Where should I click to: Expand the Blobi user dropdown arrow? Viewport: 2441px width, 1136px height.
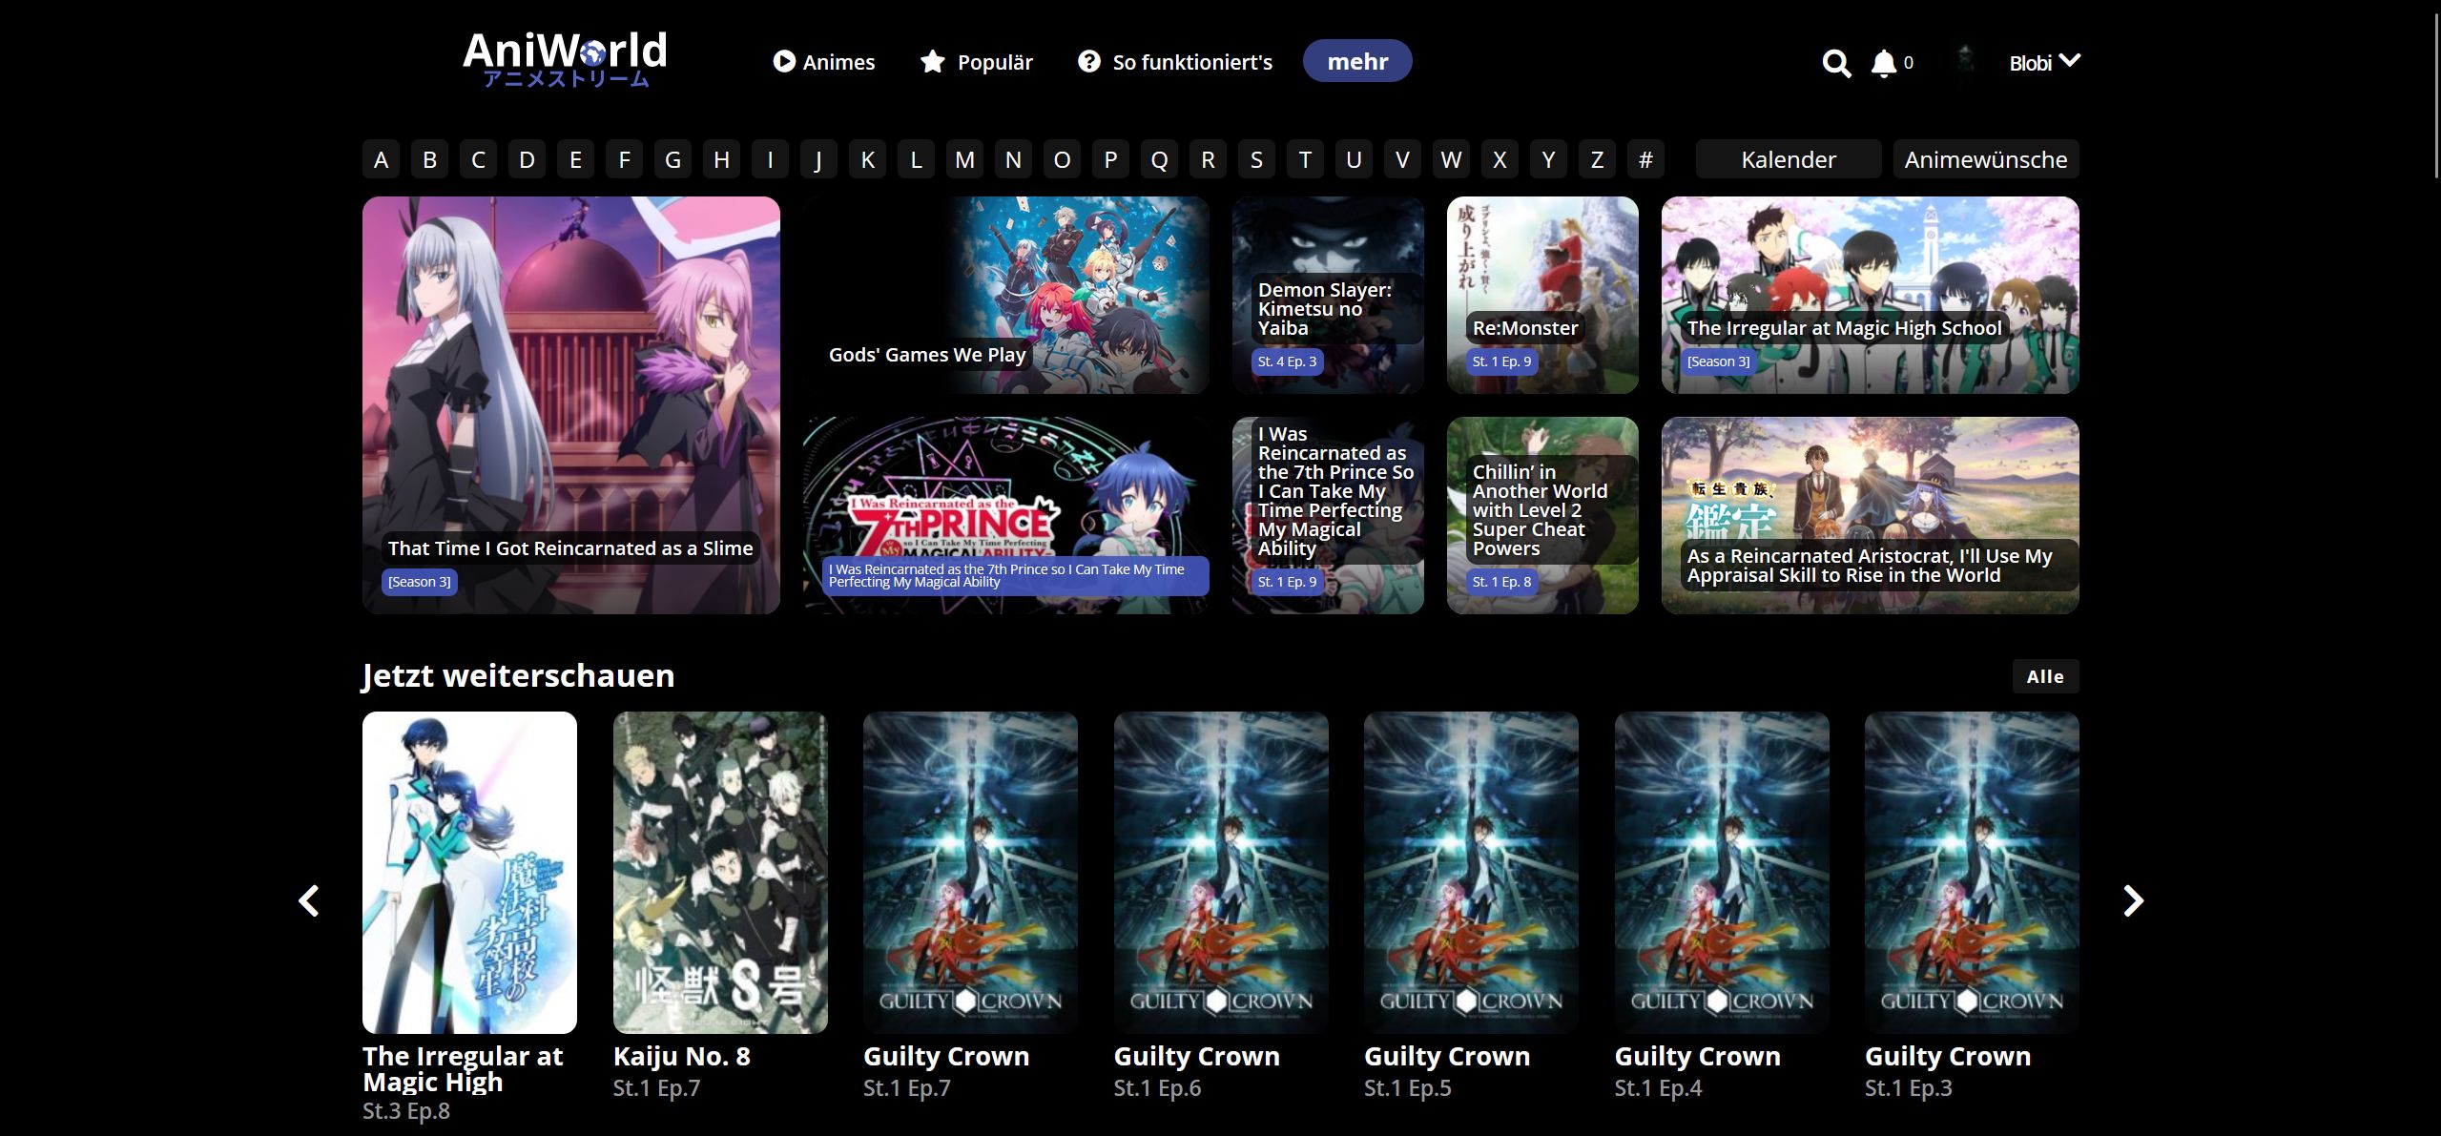click(x=2069, y=60)
